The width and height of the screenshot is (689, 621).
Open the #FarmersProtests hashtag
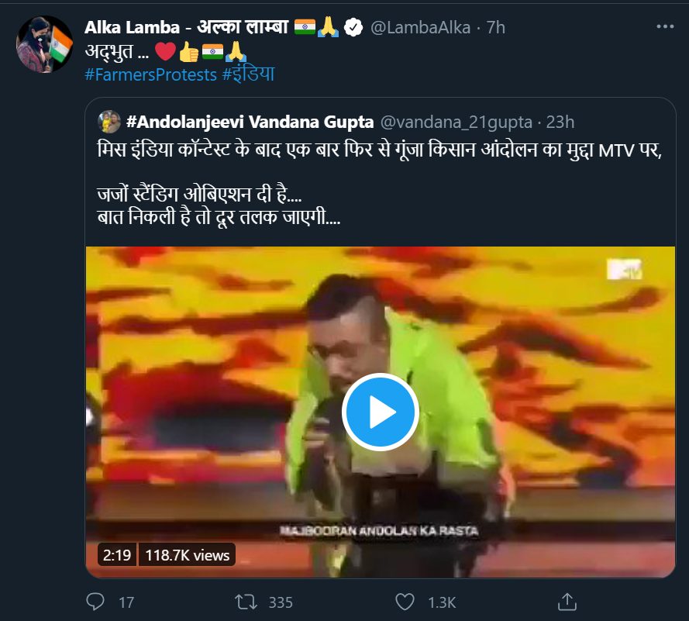[x=150, y=74]
